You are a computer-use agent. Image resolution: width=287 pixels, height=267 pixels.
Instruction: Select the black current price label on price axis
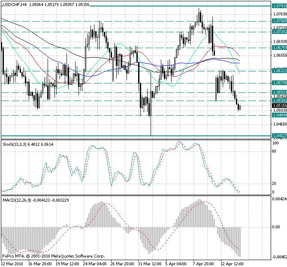click(x=279, y=105)
